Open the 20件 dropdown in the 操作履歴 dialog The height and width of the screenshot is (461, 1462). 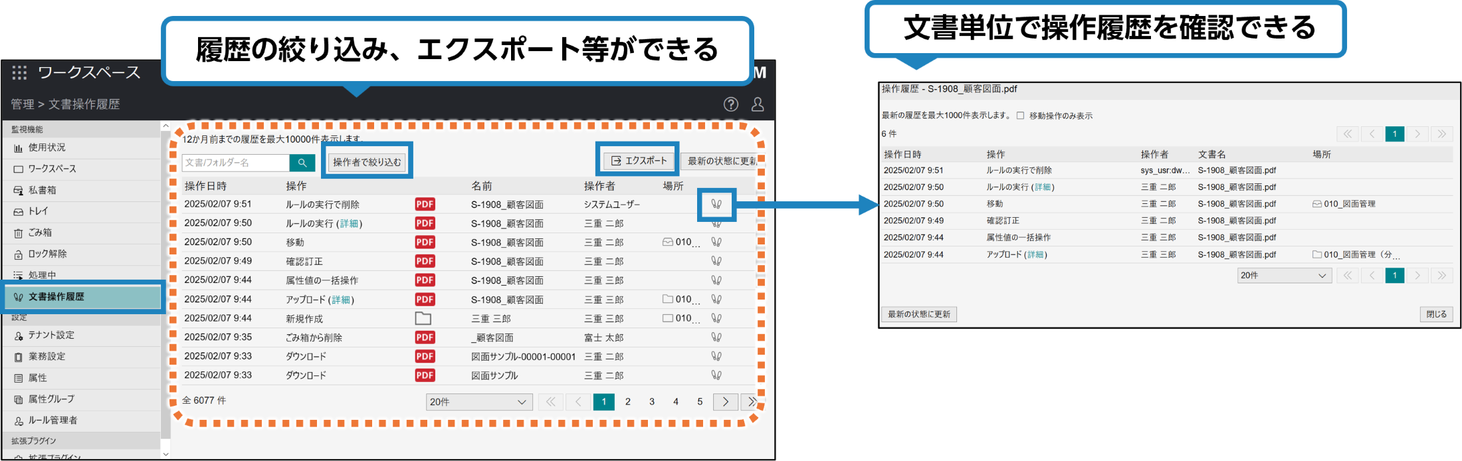(1285, 275)
